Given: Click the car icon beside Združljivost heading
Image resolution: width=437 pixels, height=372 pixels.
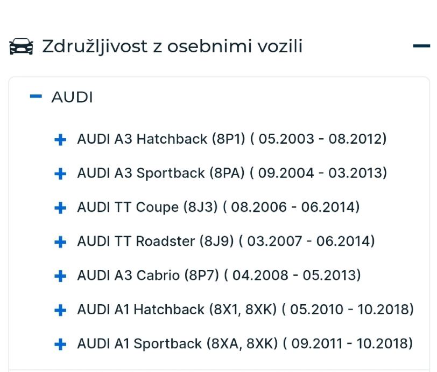Looking at the screenshot, I should tap(21, 47).
